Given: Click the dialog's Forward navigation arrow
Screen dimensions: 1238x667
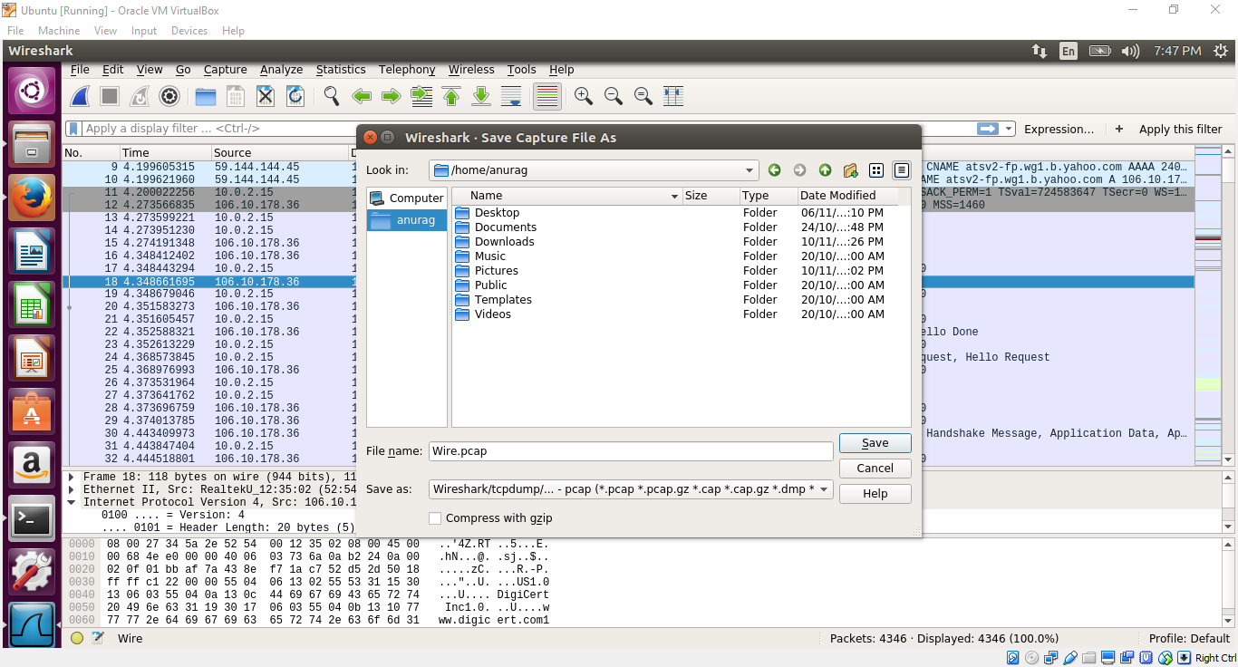Looking at the screenshot, I should 799,170.
